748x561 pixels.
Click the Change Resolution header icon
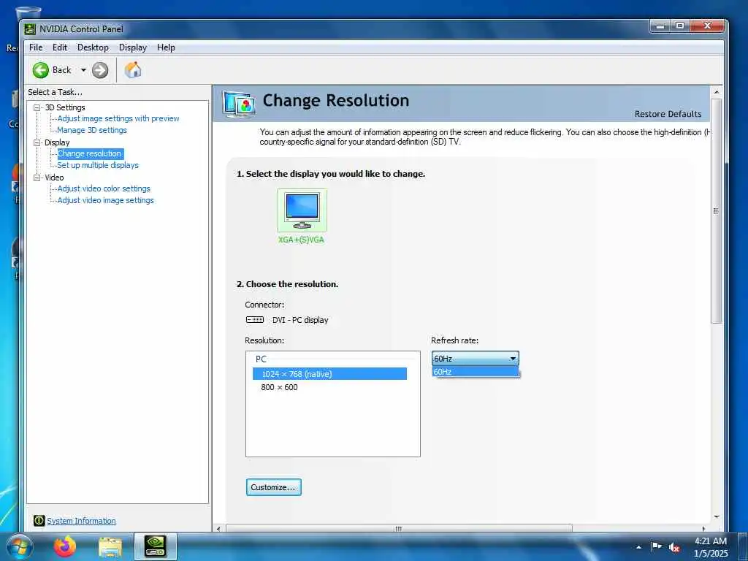click(239, 104)
